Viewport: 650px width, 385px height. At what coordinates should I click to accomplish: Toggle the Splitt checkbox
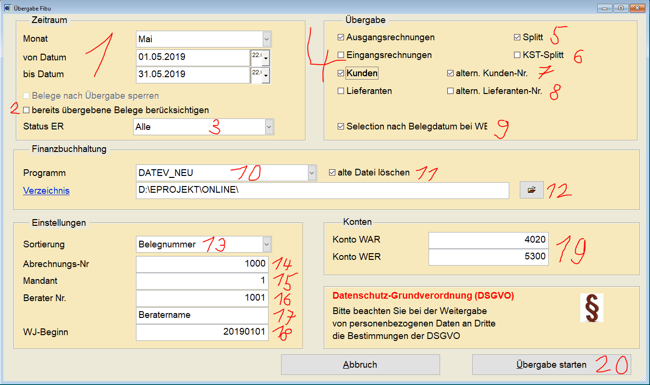point(517,37)
